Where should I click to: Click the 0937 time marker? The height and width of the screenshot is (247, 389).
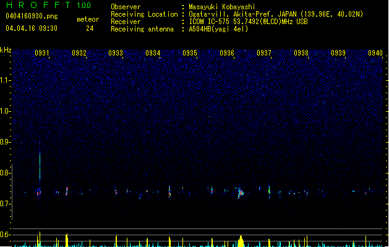coord(264,53)
